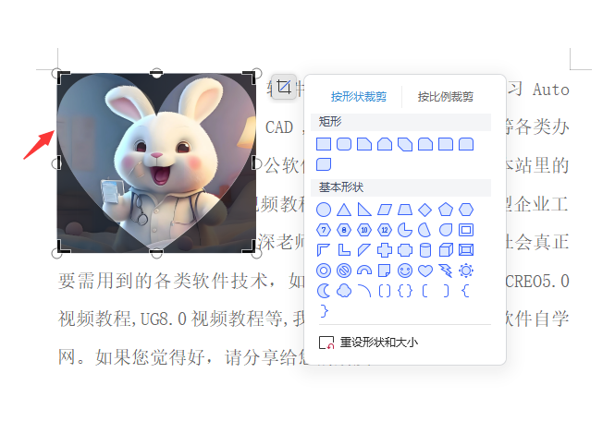Apply the heart crop shape

[x=425, y=271]
